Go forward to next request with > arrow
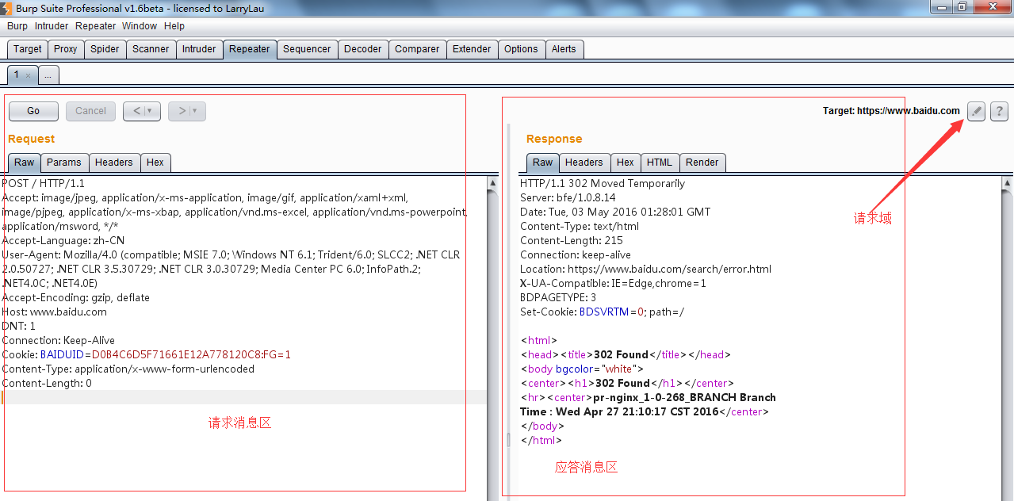The width and height of the screenshot is (1014, 501). tap(182, 111)
